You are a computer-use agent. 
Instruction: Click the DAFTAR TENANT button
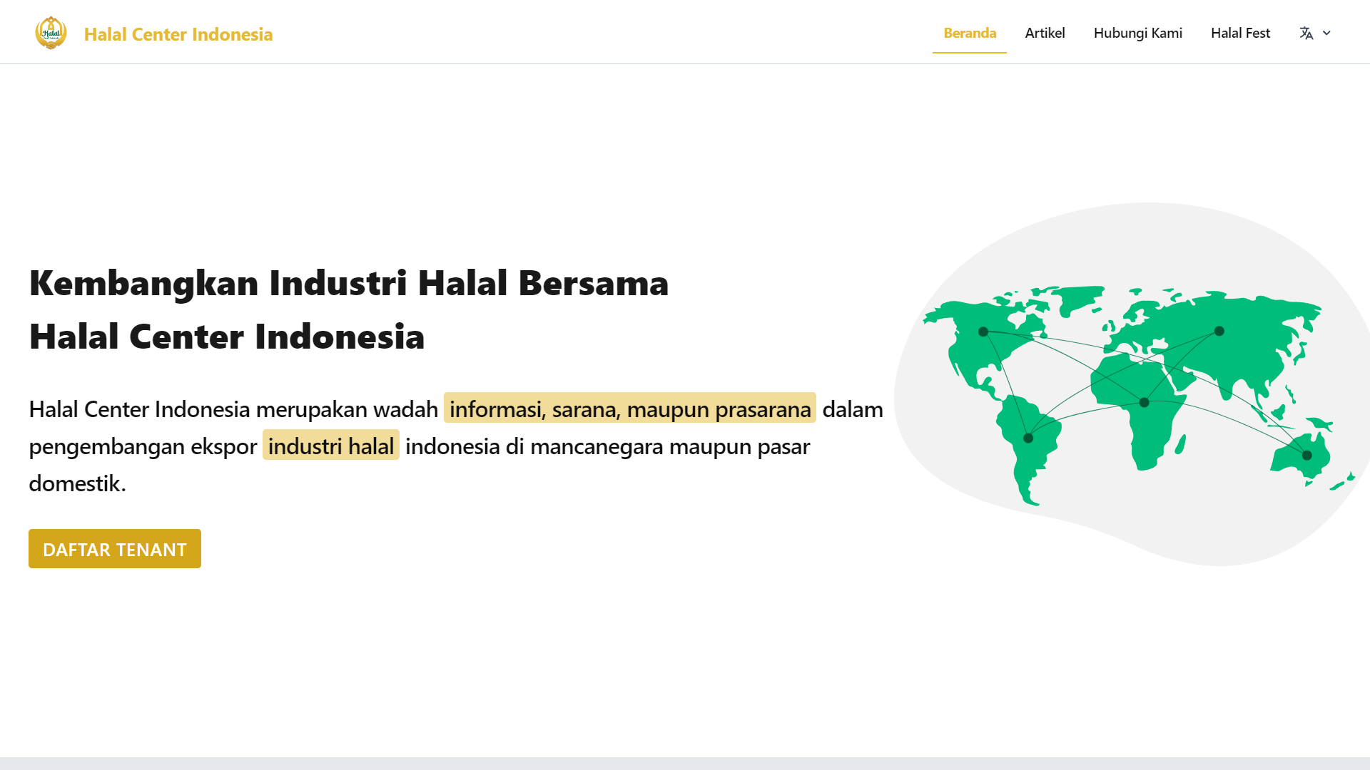(x=114, y=549)
